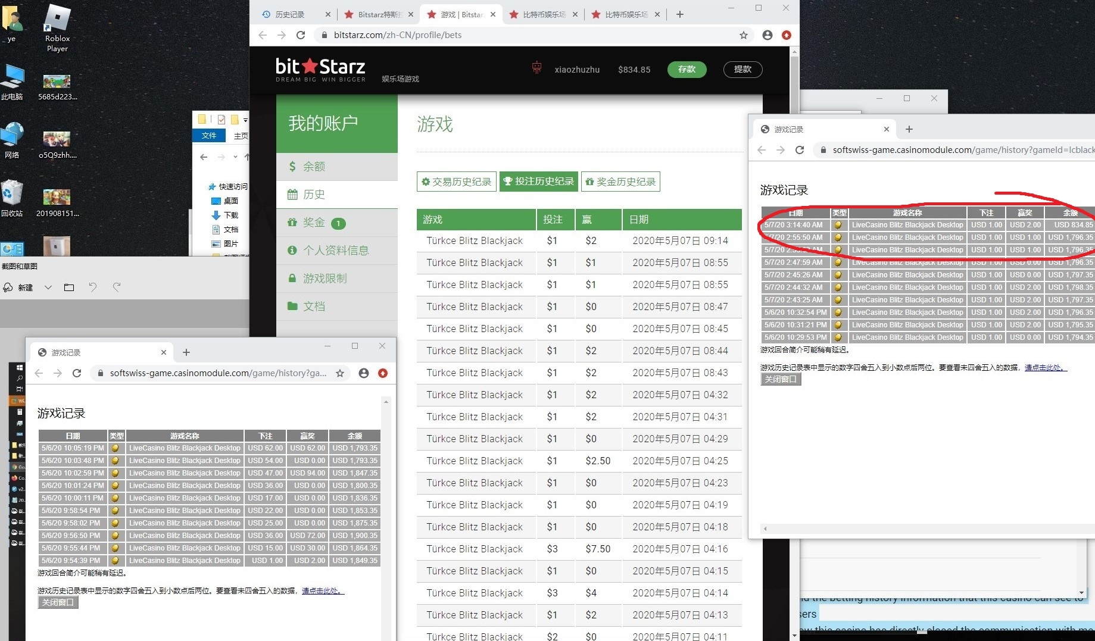Click the $7.50 win value in the bets table
This screenshot has width=1095, height=641.
coord(598,549)
